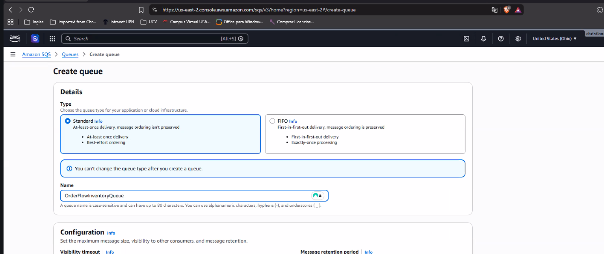Open Intranet UPN bookmark
Screen dimensions: 604x254
coord(119,22)
